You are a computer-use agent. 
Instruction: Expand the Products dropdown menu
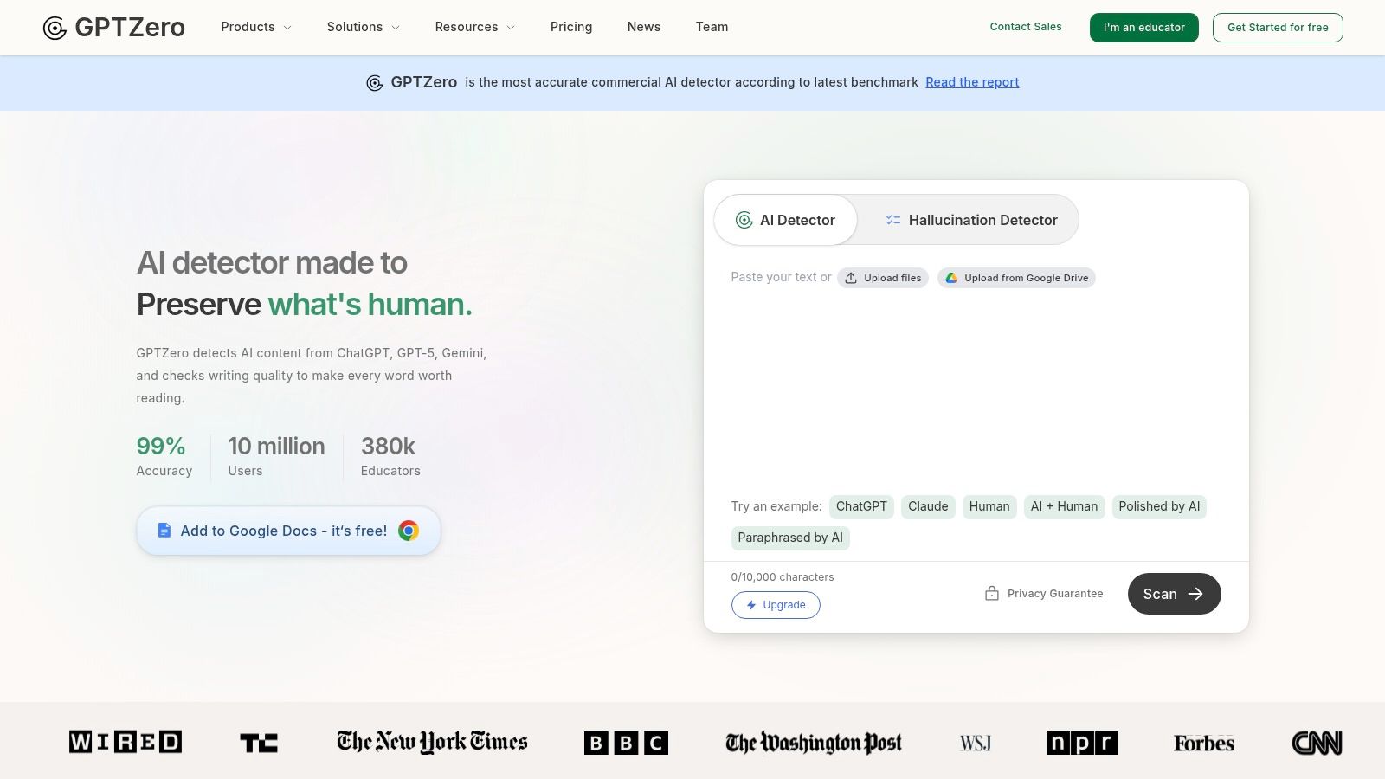256,27
